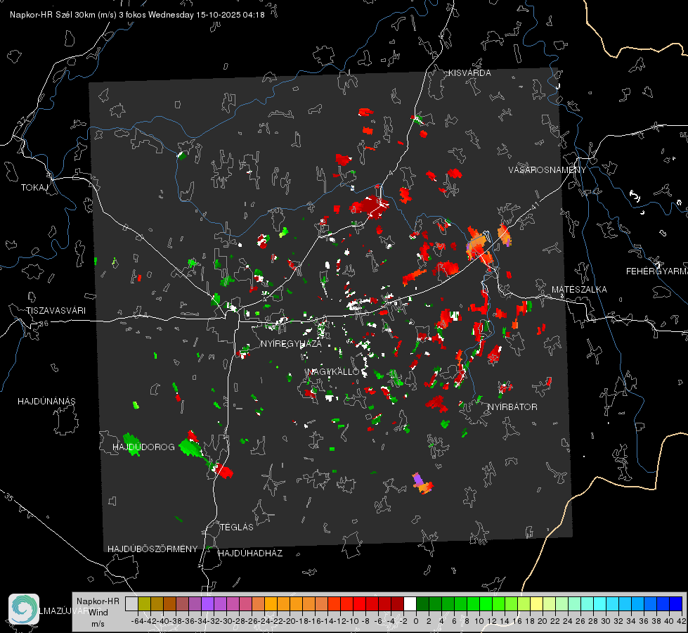Viewport: 688px width, 633px height.
Task: Click the HAJDÚNÁNÁS town label
Action: [x=46, y=401]
